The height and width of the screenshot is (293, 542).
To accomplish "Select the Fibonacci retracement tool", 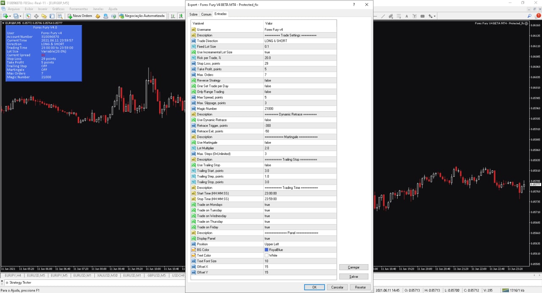I will click(x=398, y=16).
